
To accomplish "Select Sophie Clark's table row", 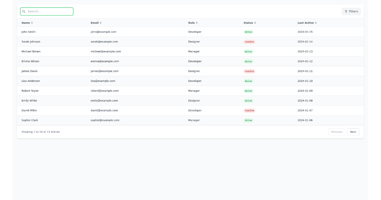I will click(x=127, y=120).
